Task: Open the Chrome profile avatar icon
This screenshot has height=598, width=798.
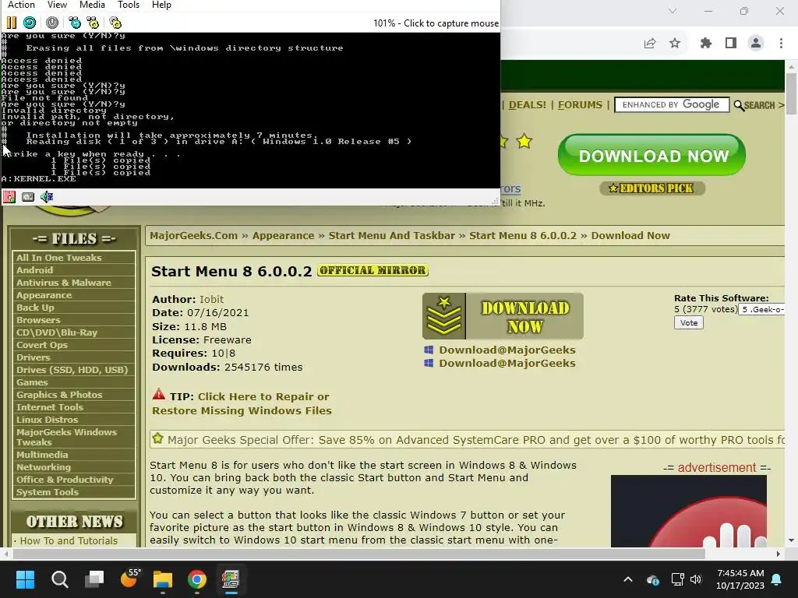Action: pyautogui.click(x=756, y=44)
